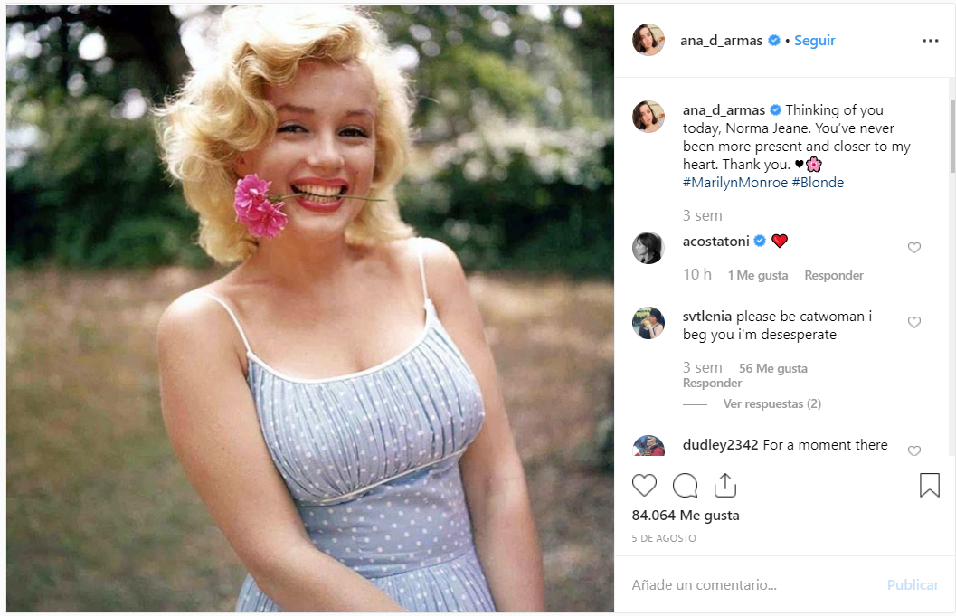View the 84.064 Me gusta likes list

(x=686, y=516)
